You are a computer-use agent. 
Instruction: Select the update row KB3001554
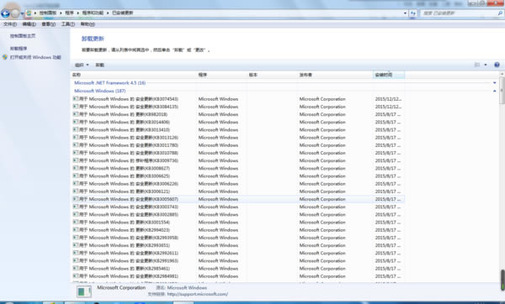[x=237, y=222]
